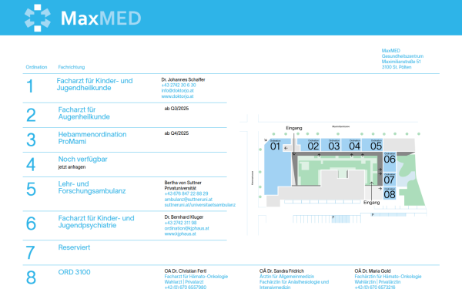Viewport: 462px width, 289px height.
Task: Click the MaxMED wordmark in the header
Action: point(101,18)
